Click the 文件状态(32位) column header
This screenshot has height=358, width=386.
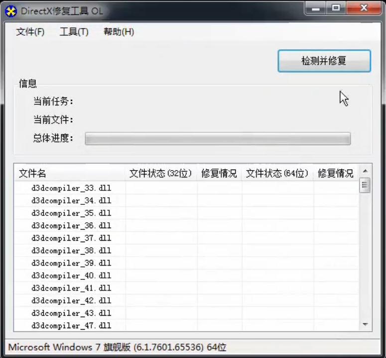click(161, 174)
